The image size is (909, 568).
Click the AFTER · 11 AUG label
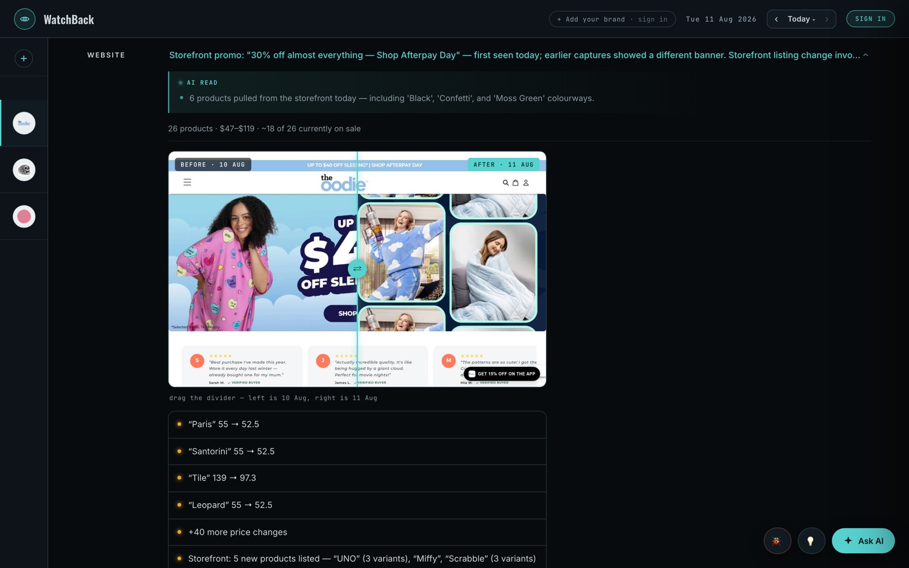[x=503, y=165]
